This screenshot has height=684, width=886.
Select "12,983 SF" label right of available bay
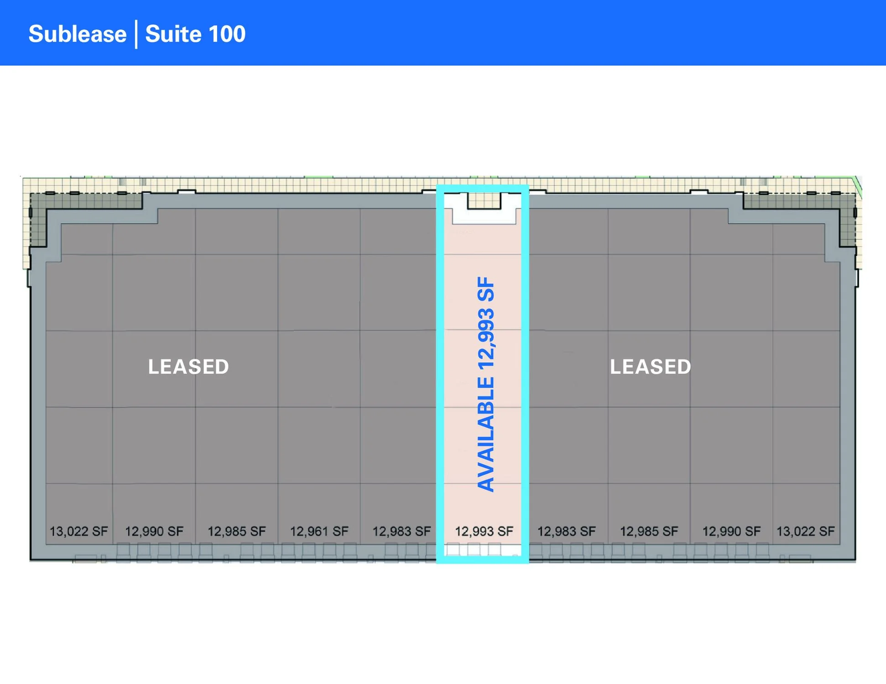[x=566, y=531]
